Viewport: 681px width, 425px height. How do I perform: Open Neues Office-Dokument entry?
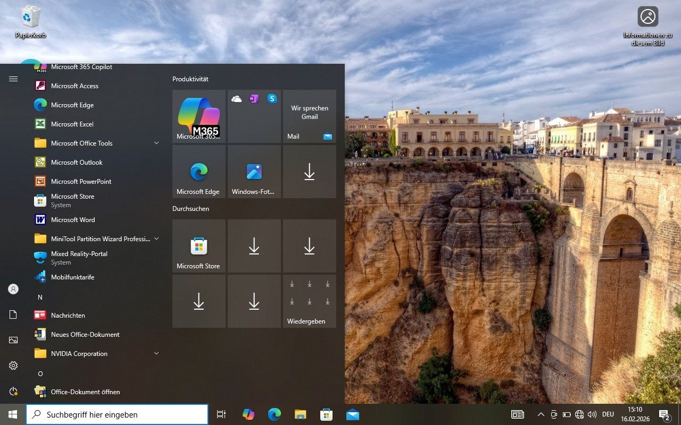click(x=97, y=334)
